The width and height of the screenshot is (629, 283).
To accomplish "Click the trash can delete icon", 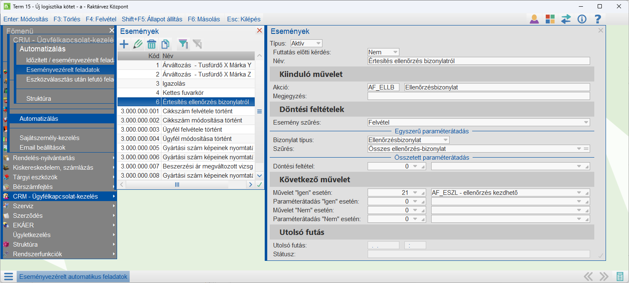I will coord(152,44).
